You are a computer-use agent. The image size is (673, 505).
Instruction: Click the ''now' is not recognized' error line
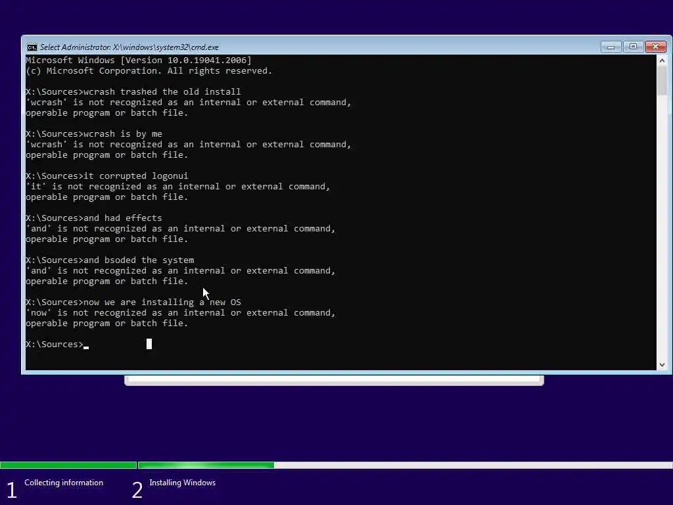[181, 313]
